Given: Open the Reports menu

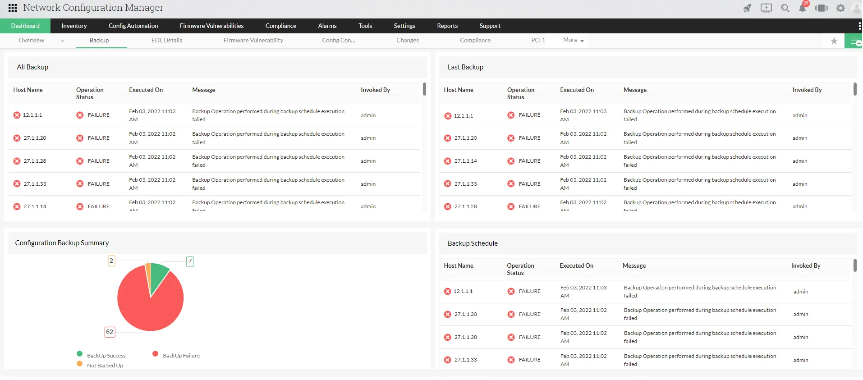Looking at the screenshot, I should (x=447, y=26).
